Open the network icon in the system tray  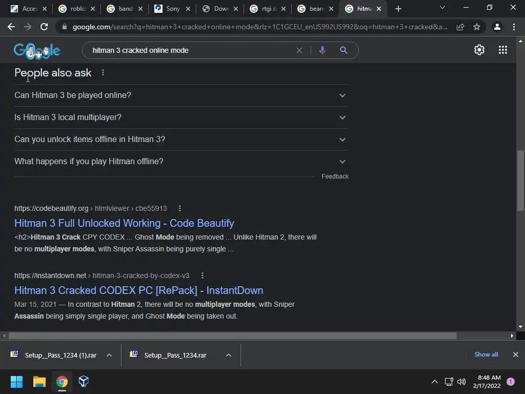[449, 382]
